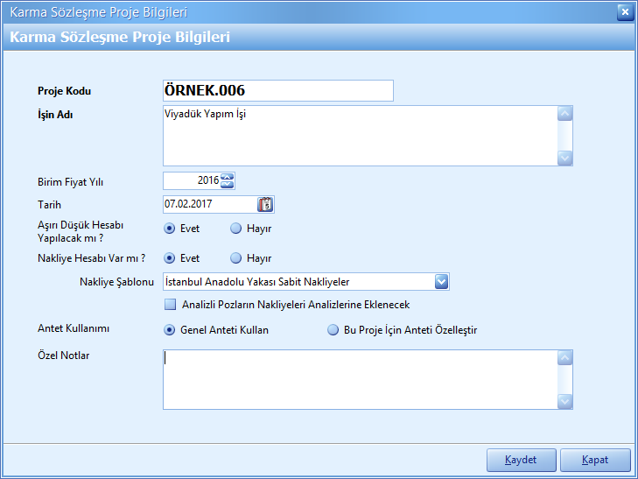Screen dimensions: 638x479
Task: Click the Proje Kodu input field
Action: tap(277, 91)
